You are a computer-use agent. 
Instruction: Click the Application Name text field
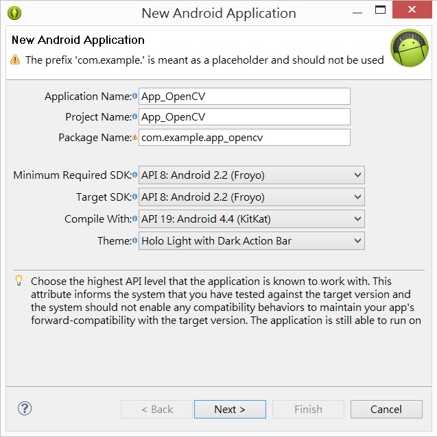(x=244, y=97)
